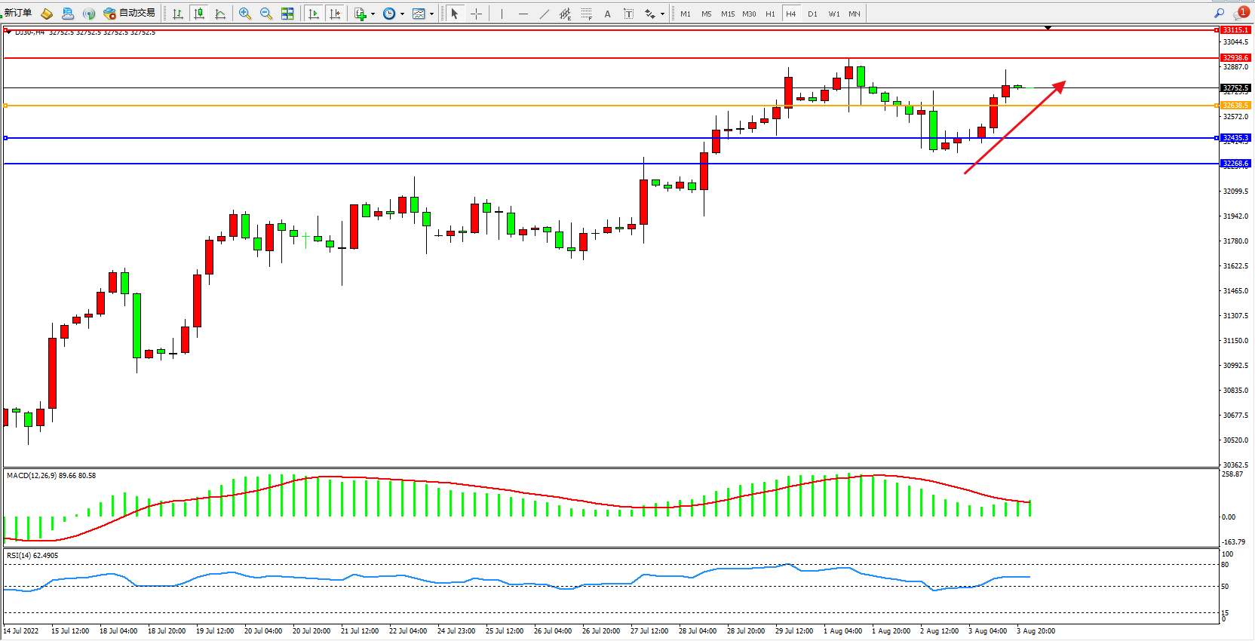Zoom out of the chart
The height and width of the screenshot is (641, 1255).
point(266,14)
